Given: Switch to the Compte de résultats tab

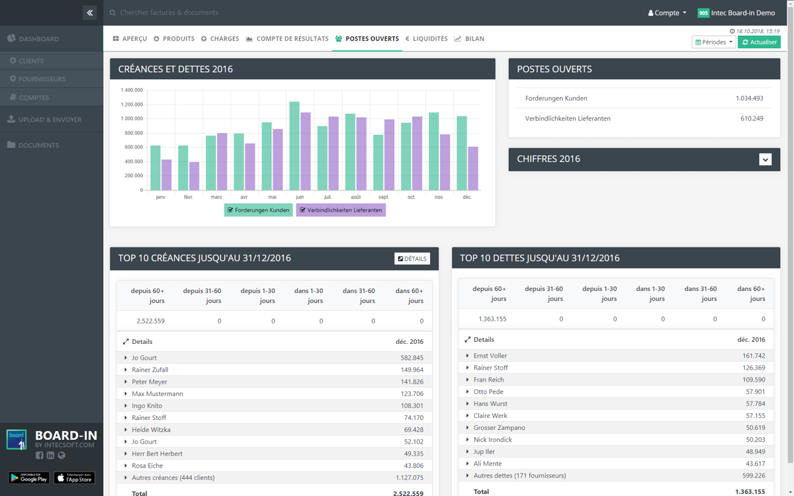Looking at the screenshot, I should click(x=287, y=39).
